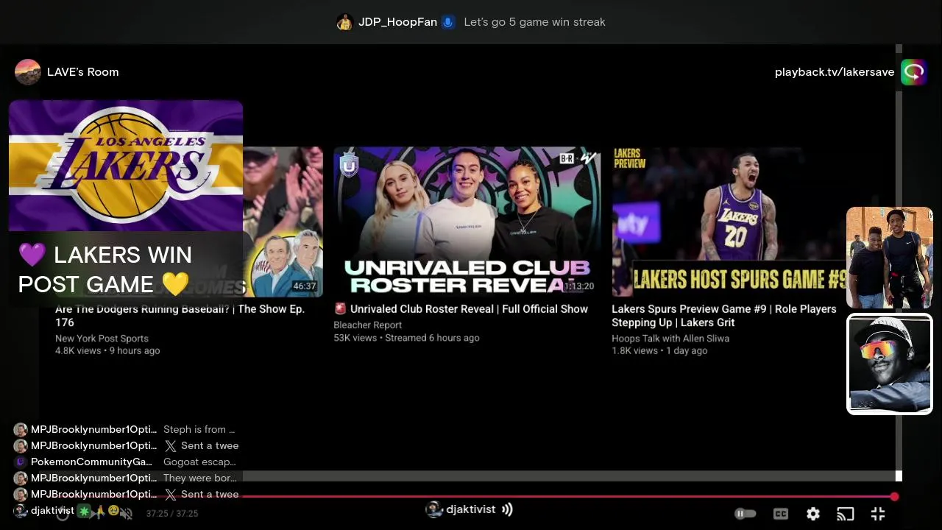This screenshot has height=530, width=942.
Task: Cast the video to a TV
Action: (846, 514)
